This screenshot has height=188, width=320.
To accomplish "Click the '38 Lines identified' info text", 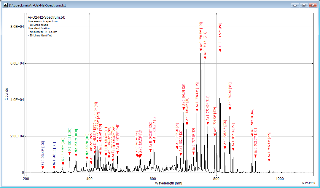I will tap(40, 36).
